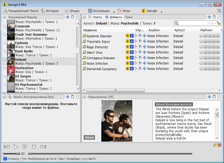
Task: Select the playlist search magnifier icon
Action: (x=10, y=97)
